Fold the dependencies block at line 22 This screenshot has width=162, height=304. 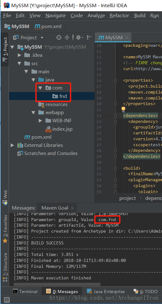(x=116, y=116)
